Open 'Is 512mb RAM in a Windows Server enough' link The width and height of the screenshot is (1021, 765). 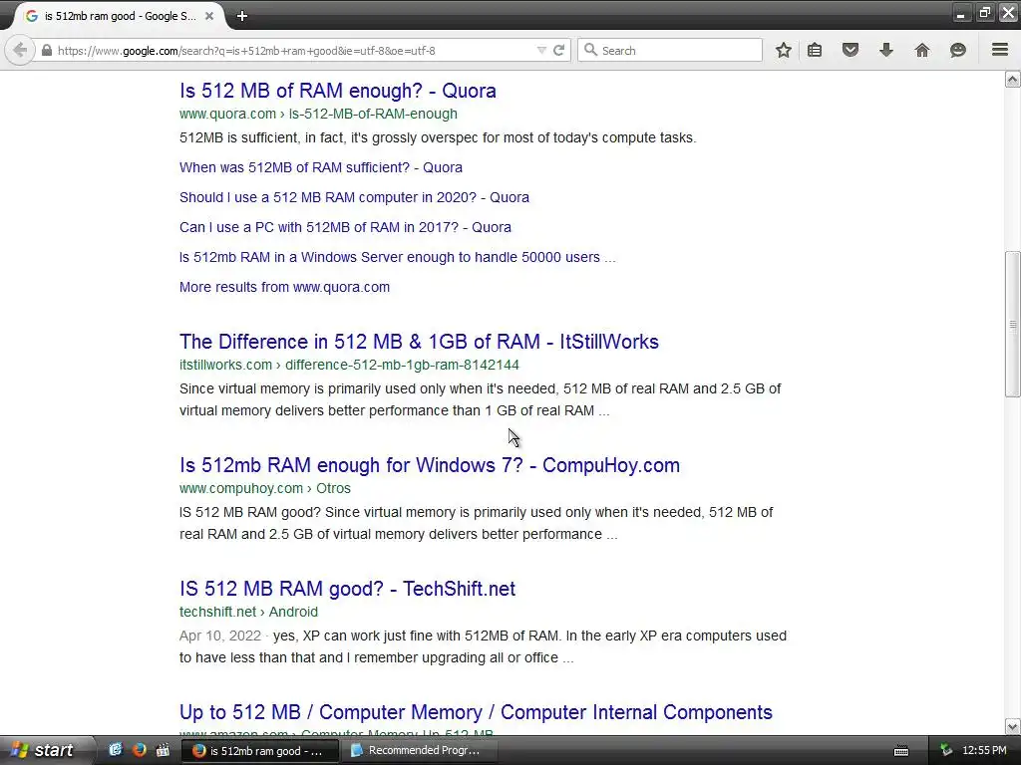coord(397,257)
